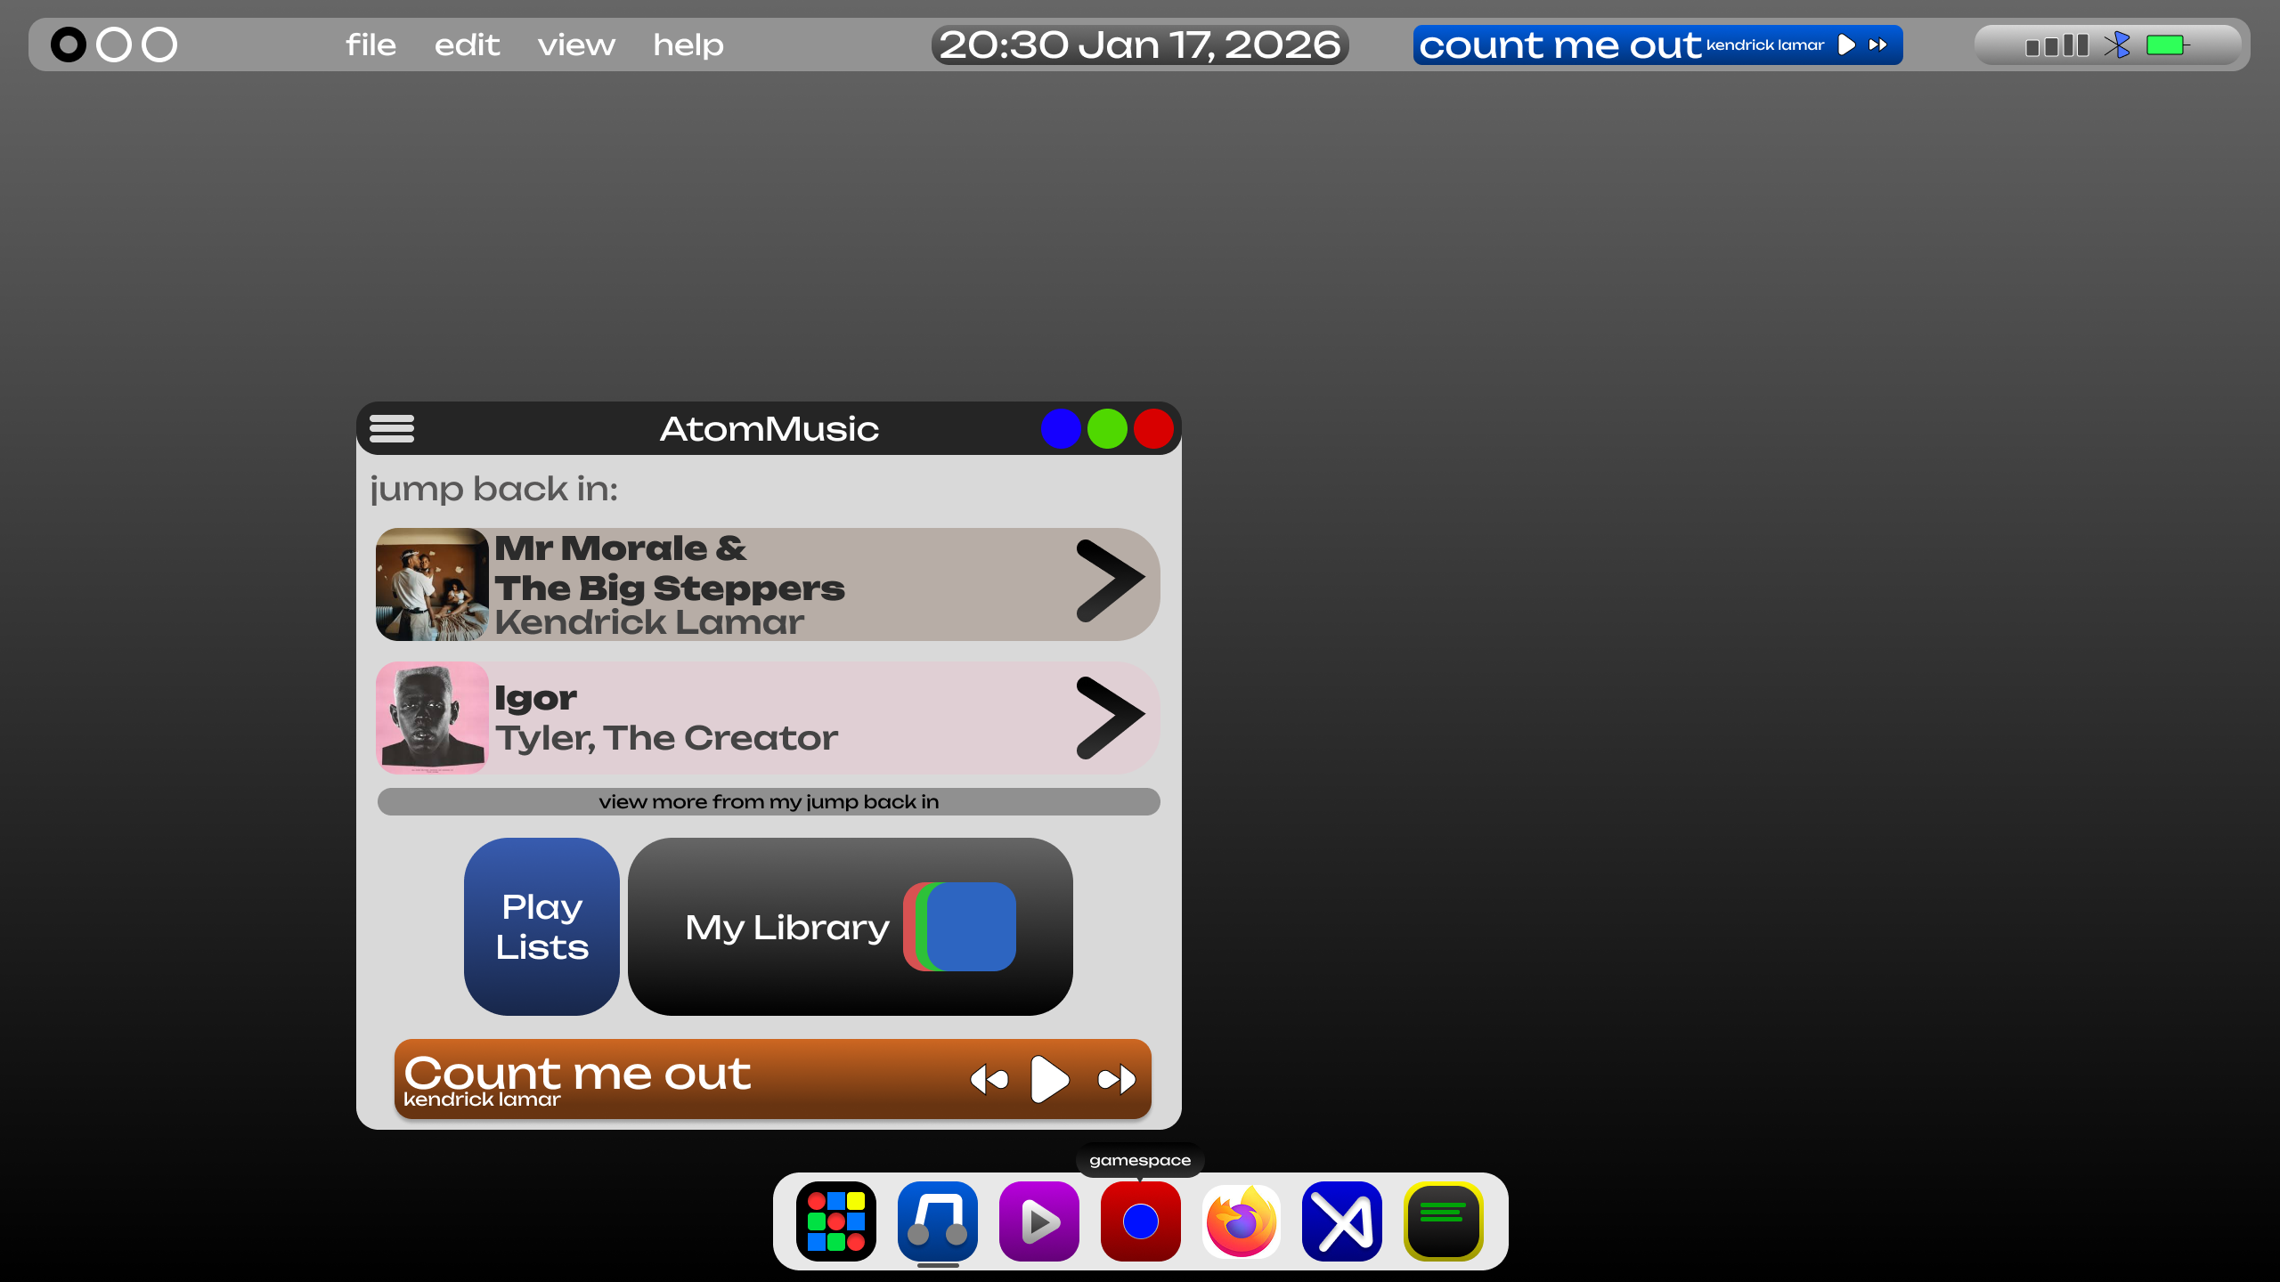Click the green window button in AtomMusic
Image resolution: width=2280 pixels, height=1282 pixels.
1107,429
